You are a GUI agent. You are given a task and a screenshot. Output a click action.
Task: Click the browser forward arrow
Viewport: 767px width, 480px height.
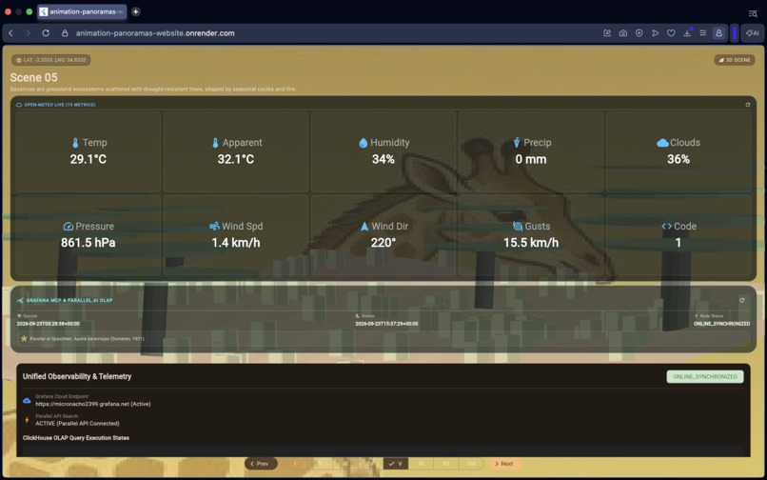tap(28, 33)
